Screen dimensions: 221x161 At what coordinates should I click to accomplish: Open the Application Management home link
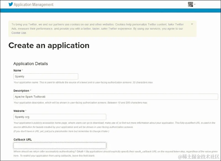point(33,4)
